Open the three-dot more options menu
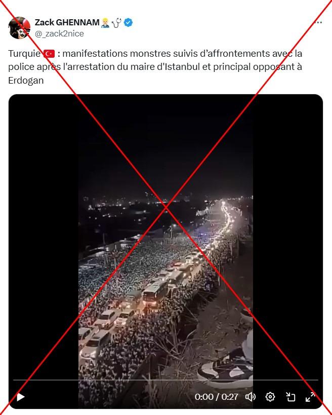The height and width of the screenshot is (415, 332). pos(319,22)
